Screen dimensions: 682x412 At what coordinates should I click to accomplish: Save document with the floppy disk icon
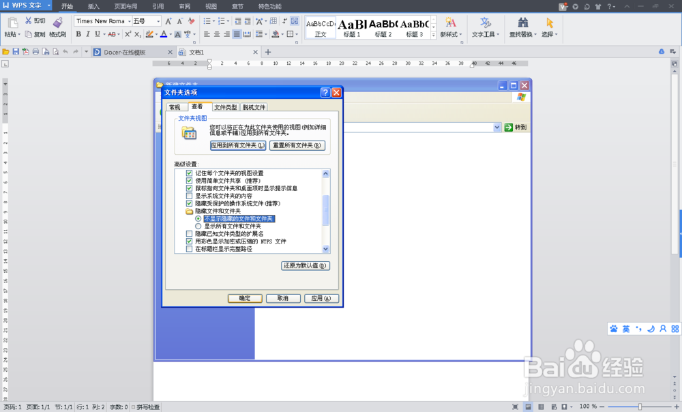16,52
